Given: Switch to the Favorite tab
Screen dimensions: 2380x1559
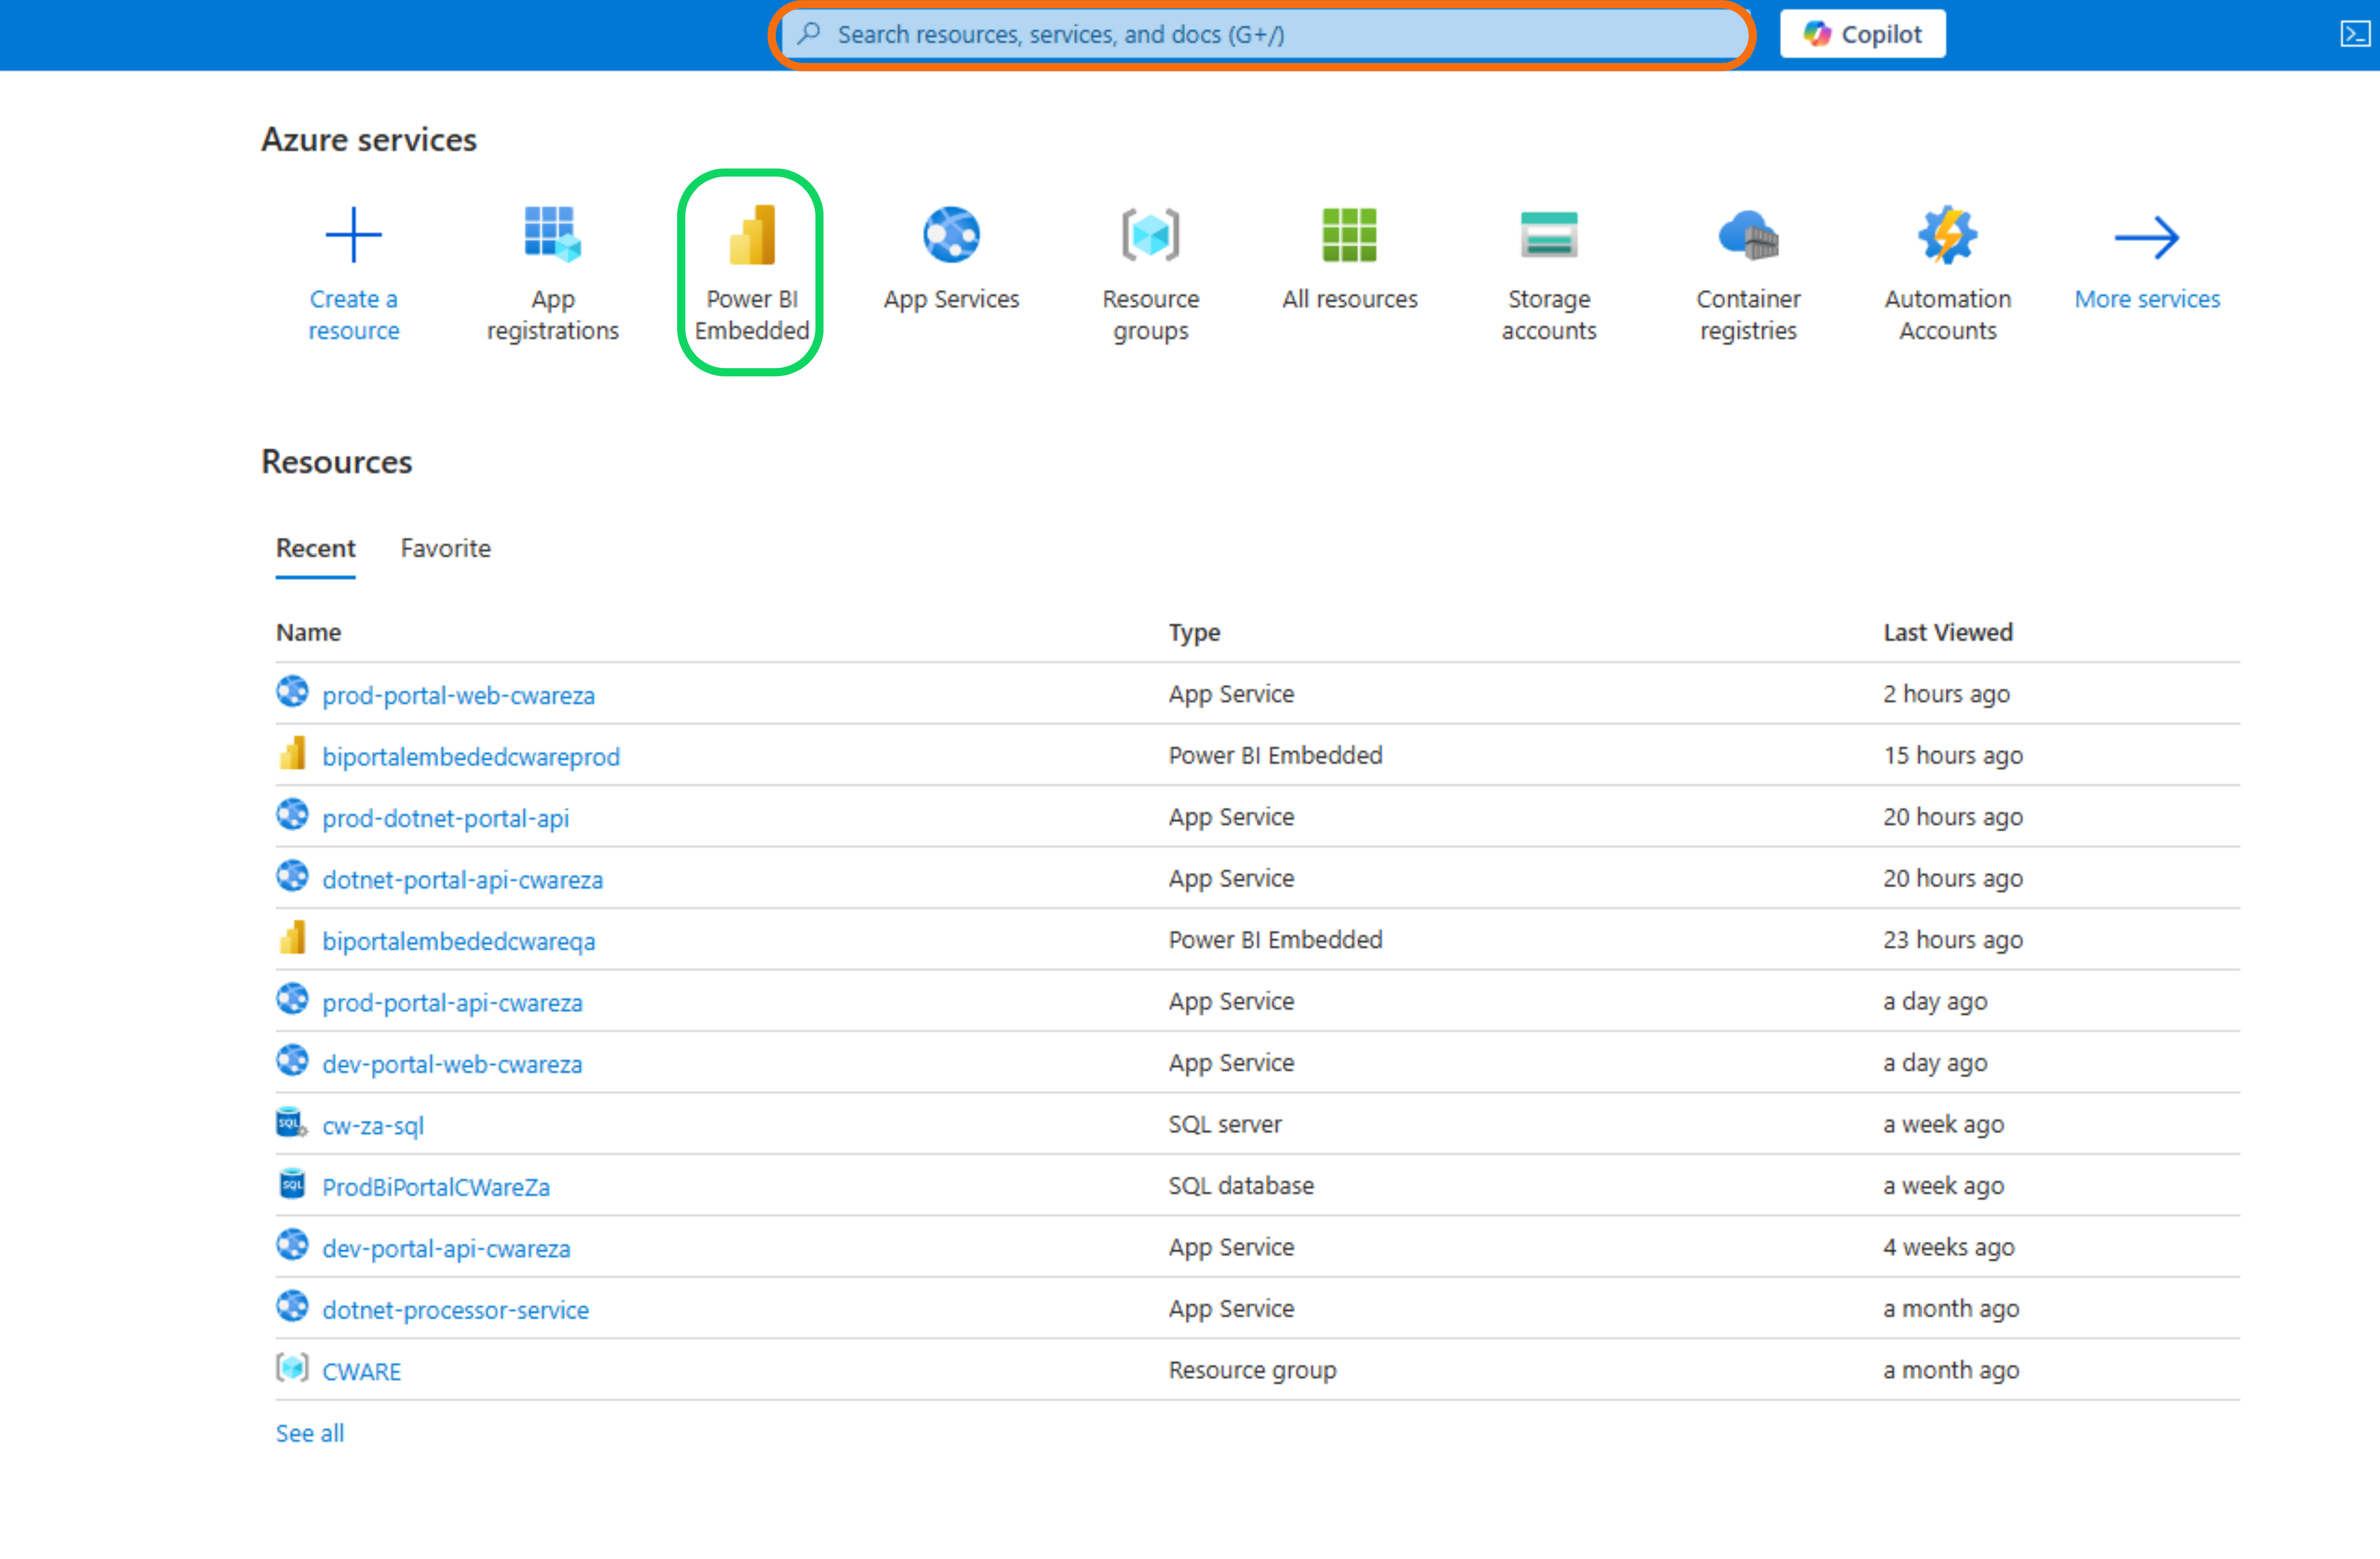Looking at the screenshot, I should point(445,548).
